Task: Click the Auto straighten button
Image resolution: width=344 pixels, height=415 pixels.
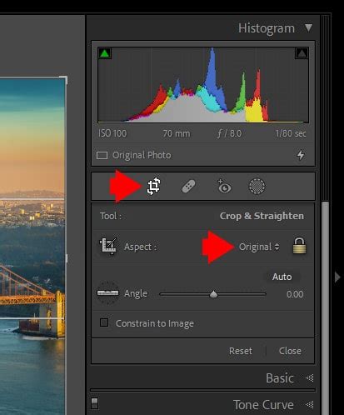Action: tap(282, 277)
